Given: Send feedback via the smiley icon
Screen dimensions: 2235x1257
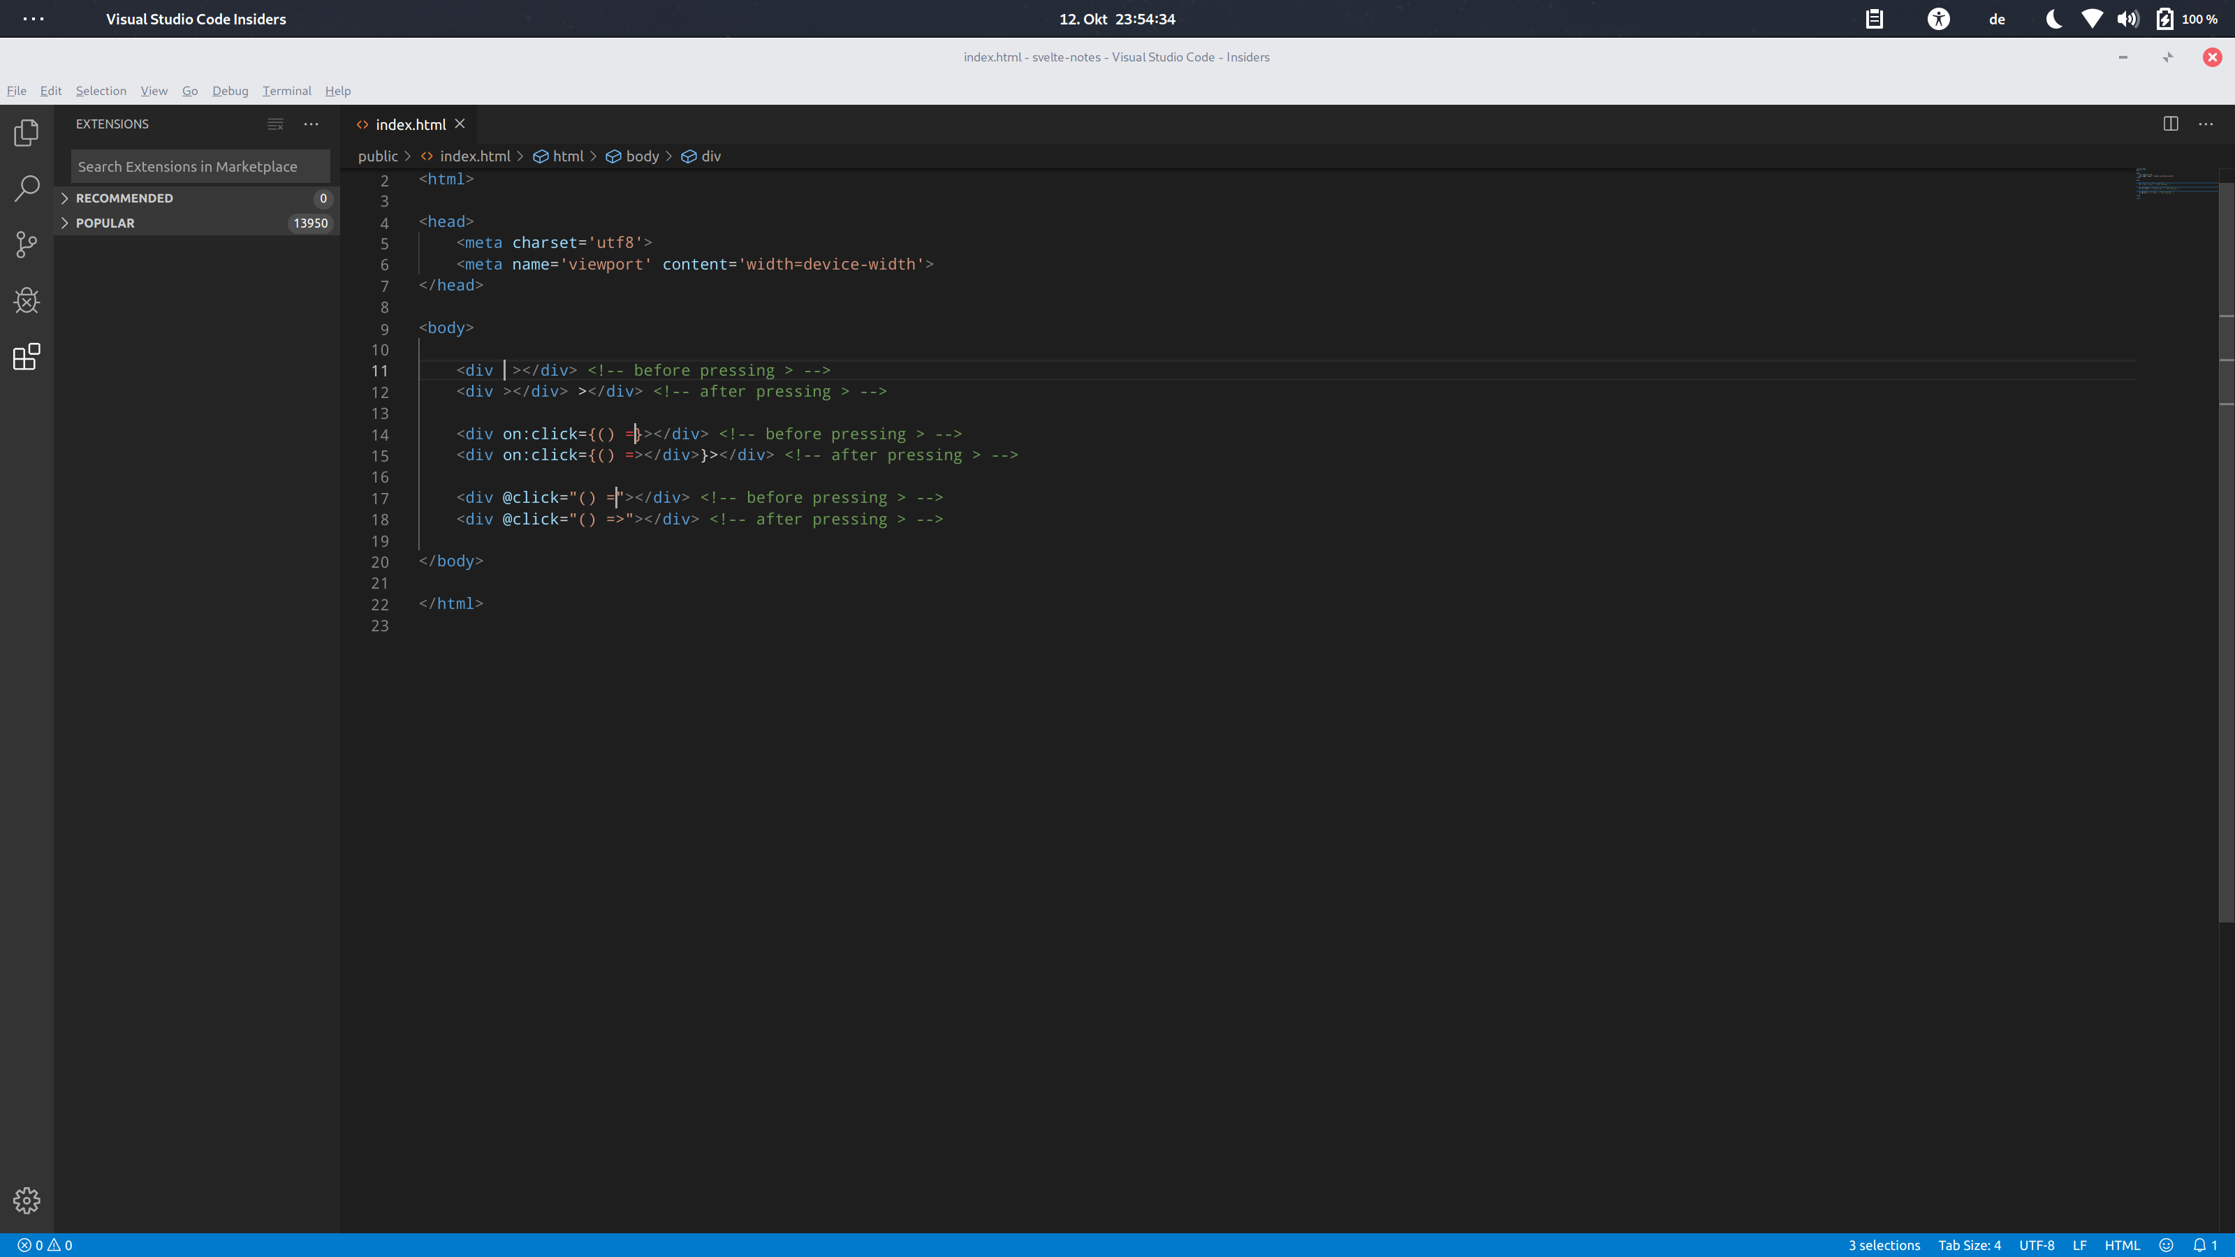Looking at the screenshot, I should [2168, 1244].
